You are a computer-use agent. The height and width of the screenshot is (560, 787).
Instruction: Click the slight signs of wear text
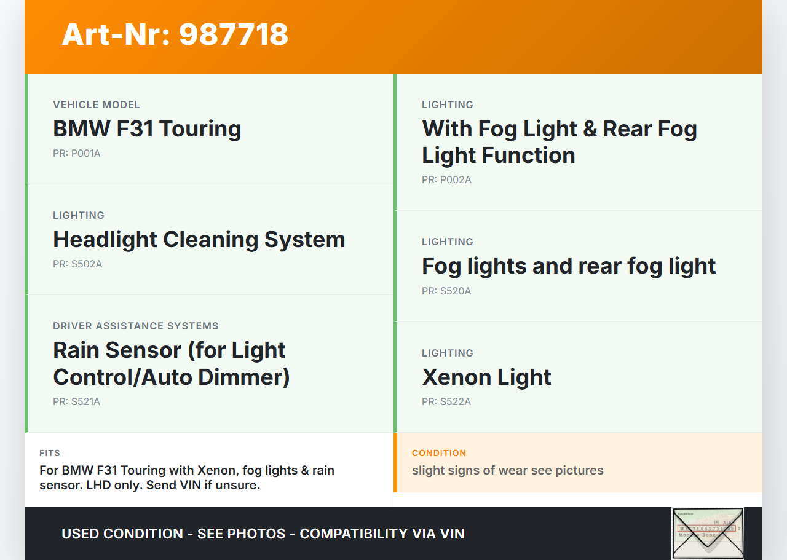coord(508,471)
